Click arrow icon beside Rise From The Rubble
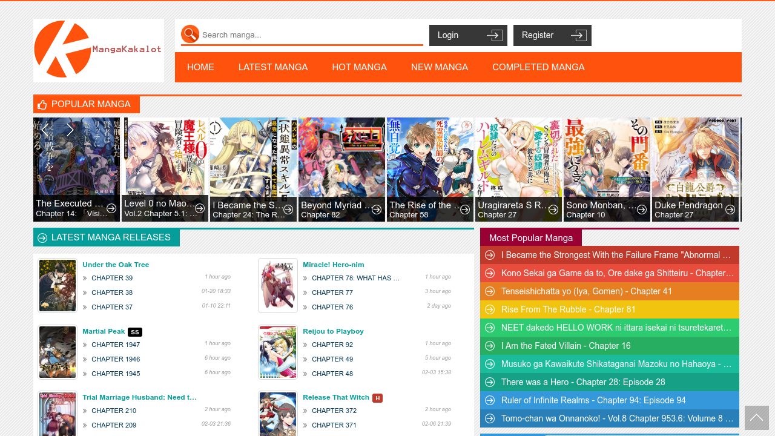Viewport: 775px width, 436px height. [x=490, y=309]
